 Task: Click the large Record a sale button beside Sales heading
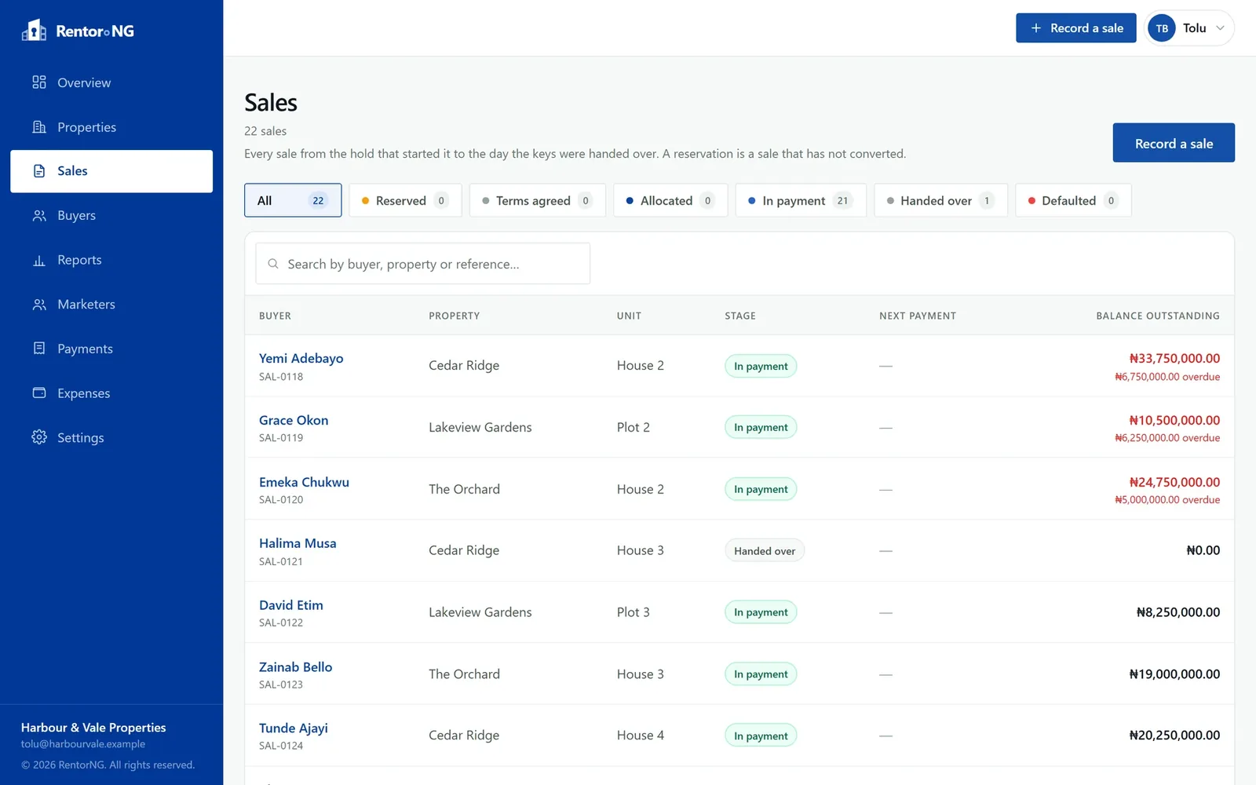pyautogui.click(x=1174, y=143)
